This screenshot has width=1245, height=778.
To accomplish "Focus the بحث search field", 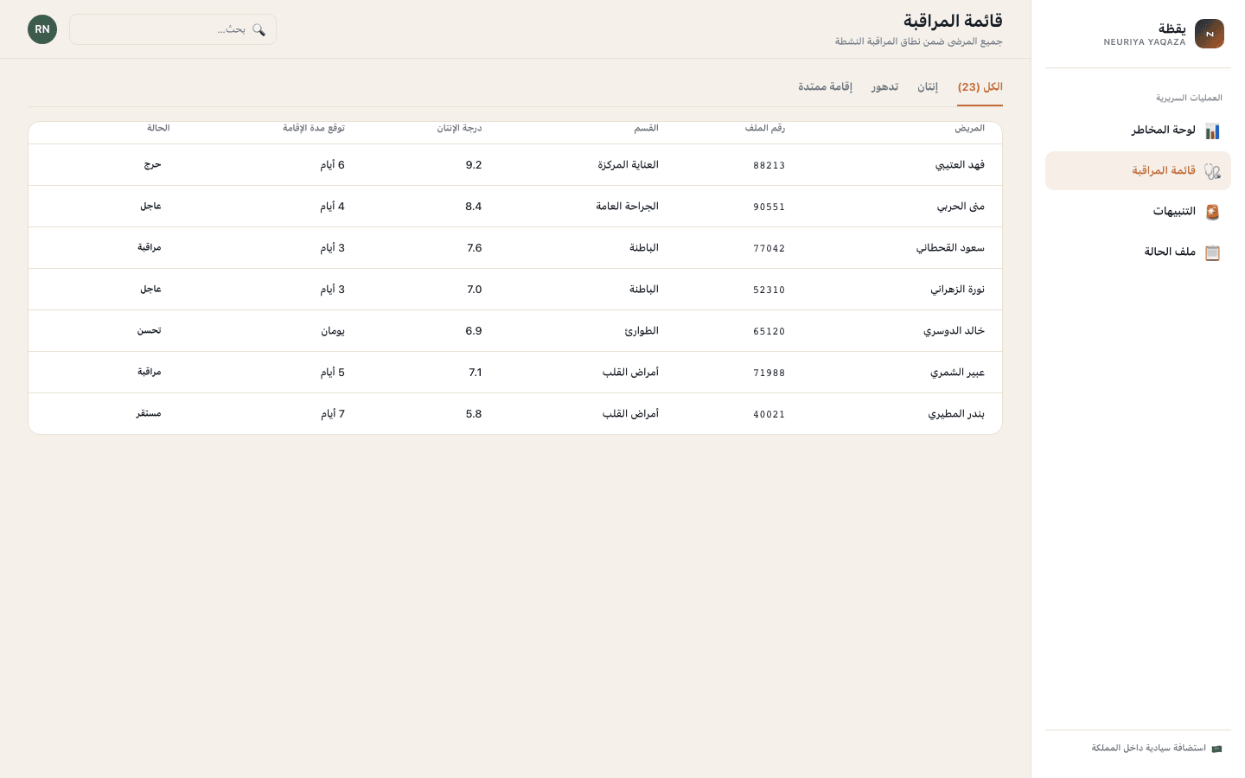I will [x=173, y=29].
